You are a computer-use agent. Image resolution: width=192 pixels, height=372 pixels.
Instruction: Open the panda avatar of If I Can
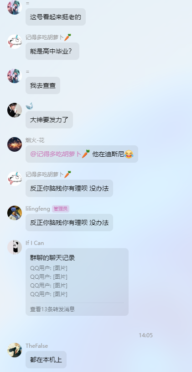[x=15, y=247]
